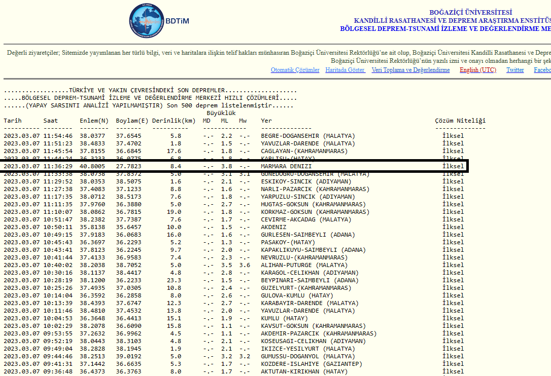Select the CAGLAYAN-(KAHRAMANMARAS) entry
Screen dimensions: 551x376
click(x=304, y=151)
